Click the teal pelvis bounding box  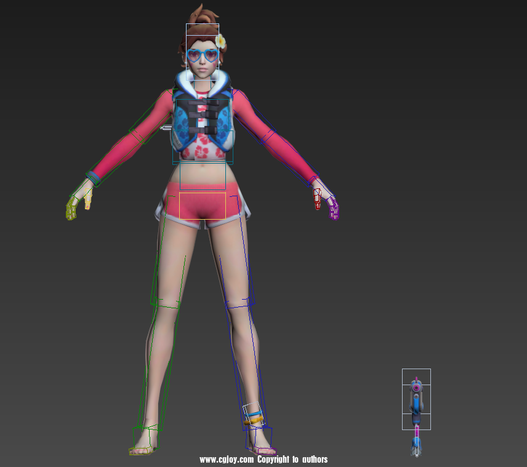pos(203,175)
